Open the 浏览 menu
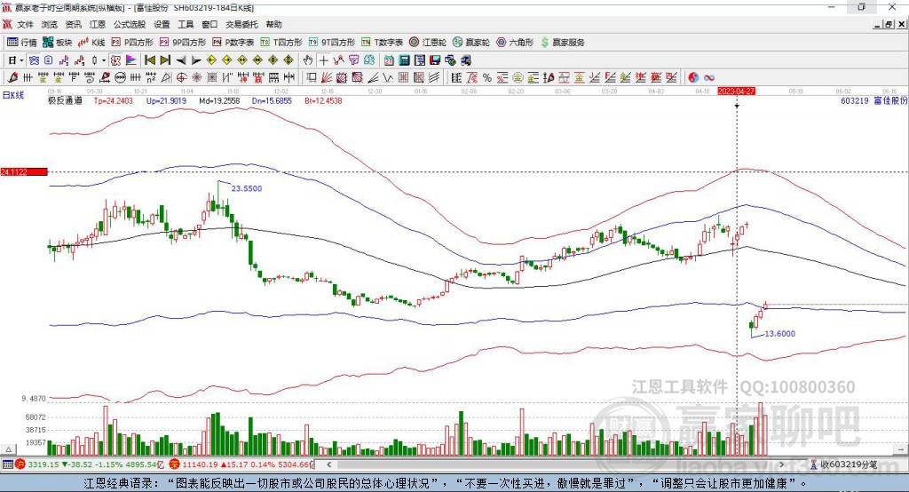 [x=50, y=24]
